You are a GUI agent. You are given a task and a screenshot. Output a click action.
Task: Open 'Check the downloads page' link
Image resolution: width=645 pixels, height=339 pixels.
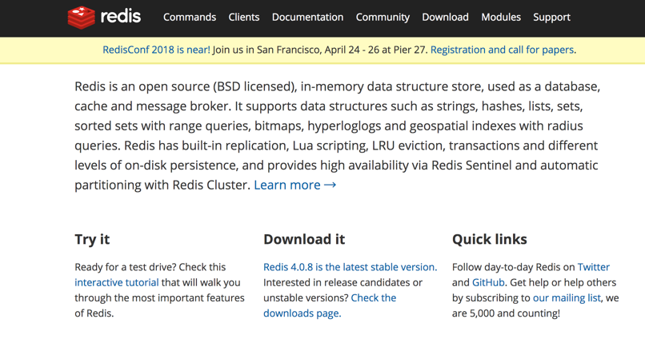tap(330, 305)
